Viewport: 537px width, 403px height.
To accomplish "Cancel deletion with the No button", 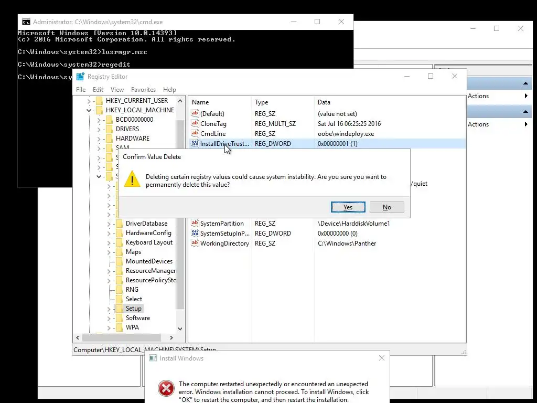I will point(386,207).
